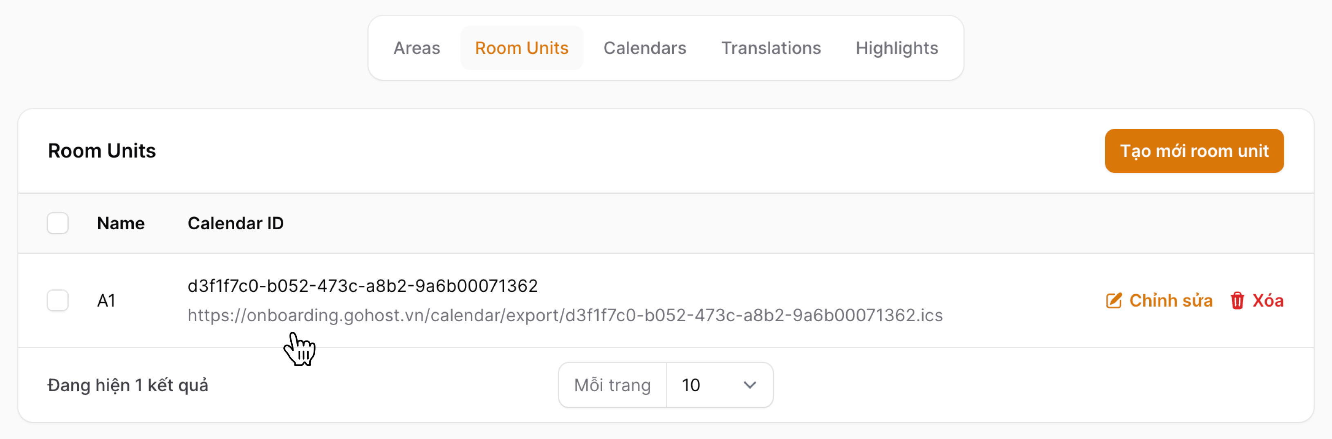1332x439 pixels.
Task: Click the Chỉnh sửa edit link
Action: pos(1170,300)
